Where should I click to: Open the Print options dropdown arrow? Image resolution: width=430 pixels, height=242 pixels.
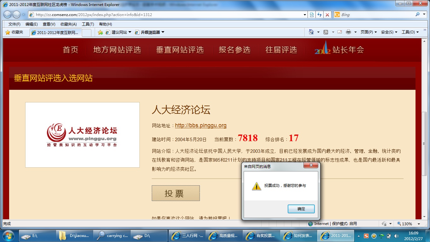355,32
